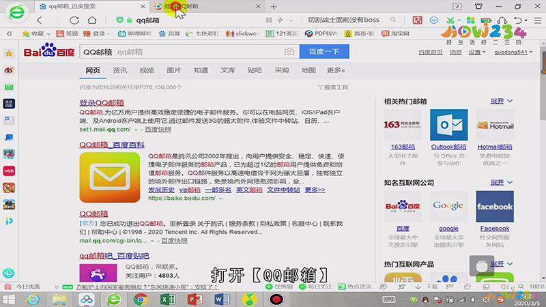Click the undo-close-tab arrow icon
The image size is (546, 307).
click(518, 20)
